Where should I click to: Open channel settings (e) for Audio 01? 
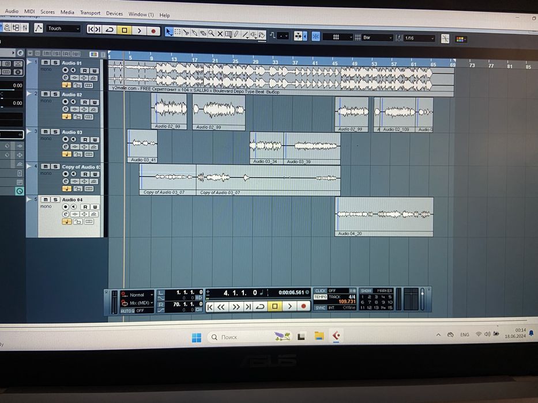click(x=65, y=77)
